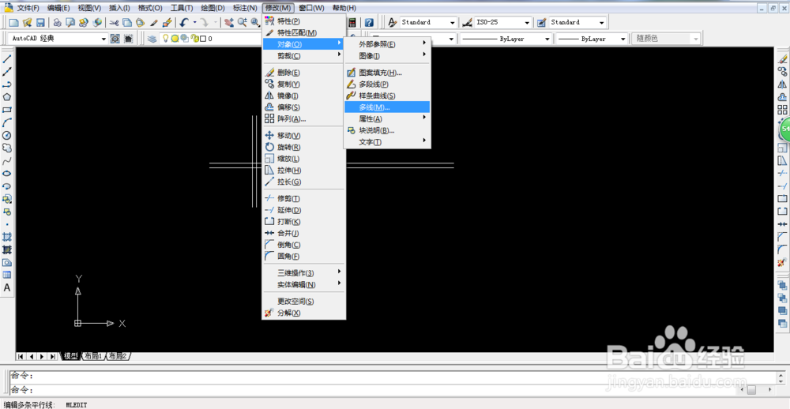Screen dimensions: 790x409
Task: Expand 属性(A) submenu
Action: point(386,118)
